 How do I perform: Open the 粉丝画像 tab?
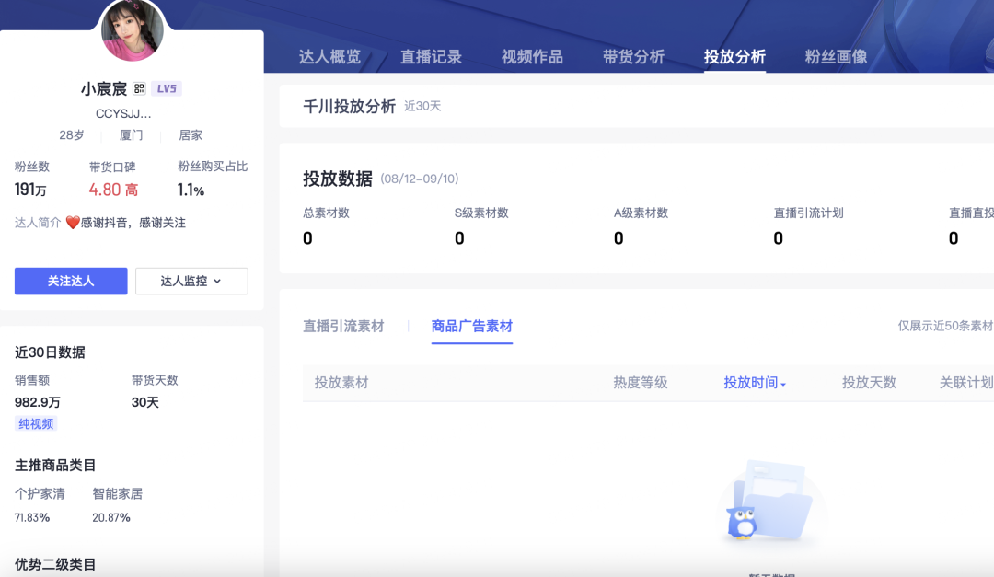[836, 57]
